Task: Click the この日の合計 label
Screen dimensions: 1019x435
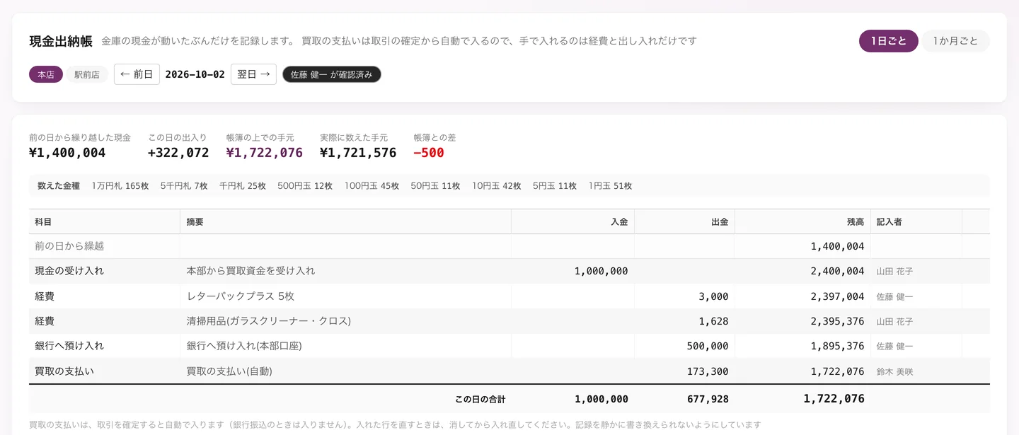Action: click(x=480, y=399)
